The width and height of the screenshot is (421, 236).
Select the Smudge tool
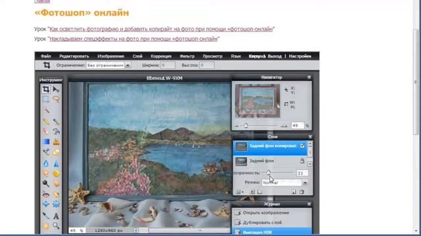(46, 173)
